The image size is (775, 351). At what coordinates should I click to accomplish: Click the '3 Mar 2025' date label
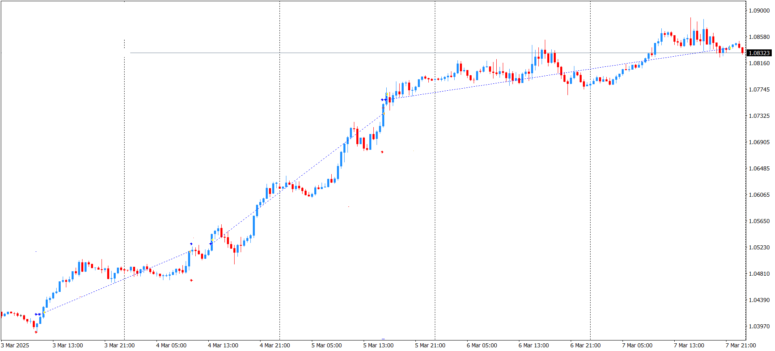point(15,345)
